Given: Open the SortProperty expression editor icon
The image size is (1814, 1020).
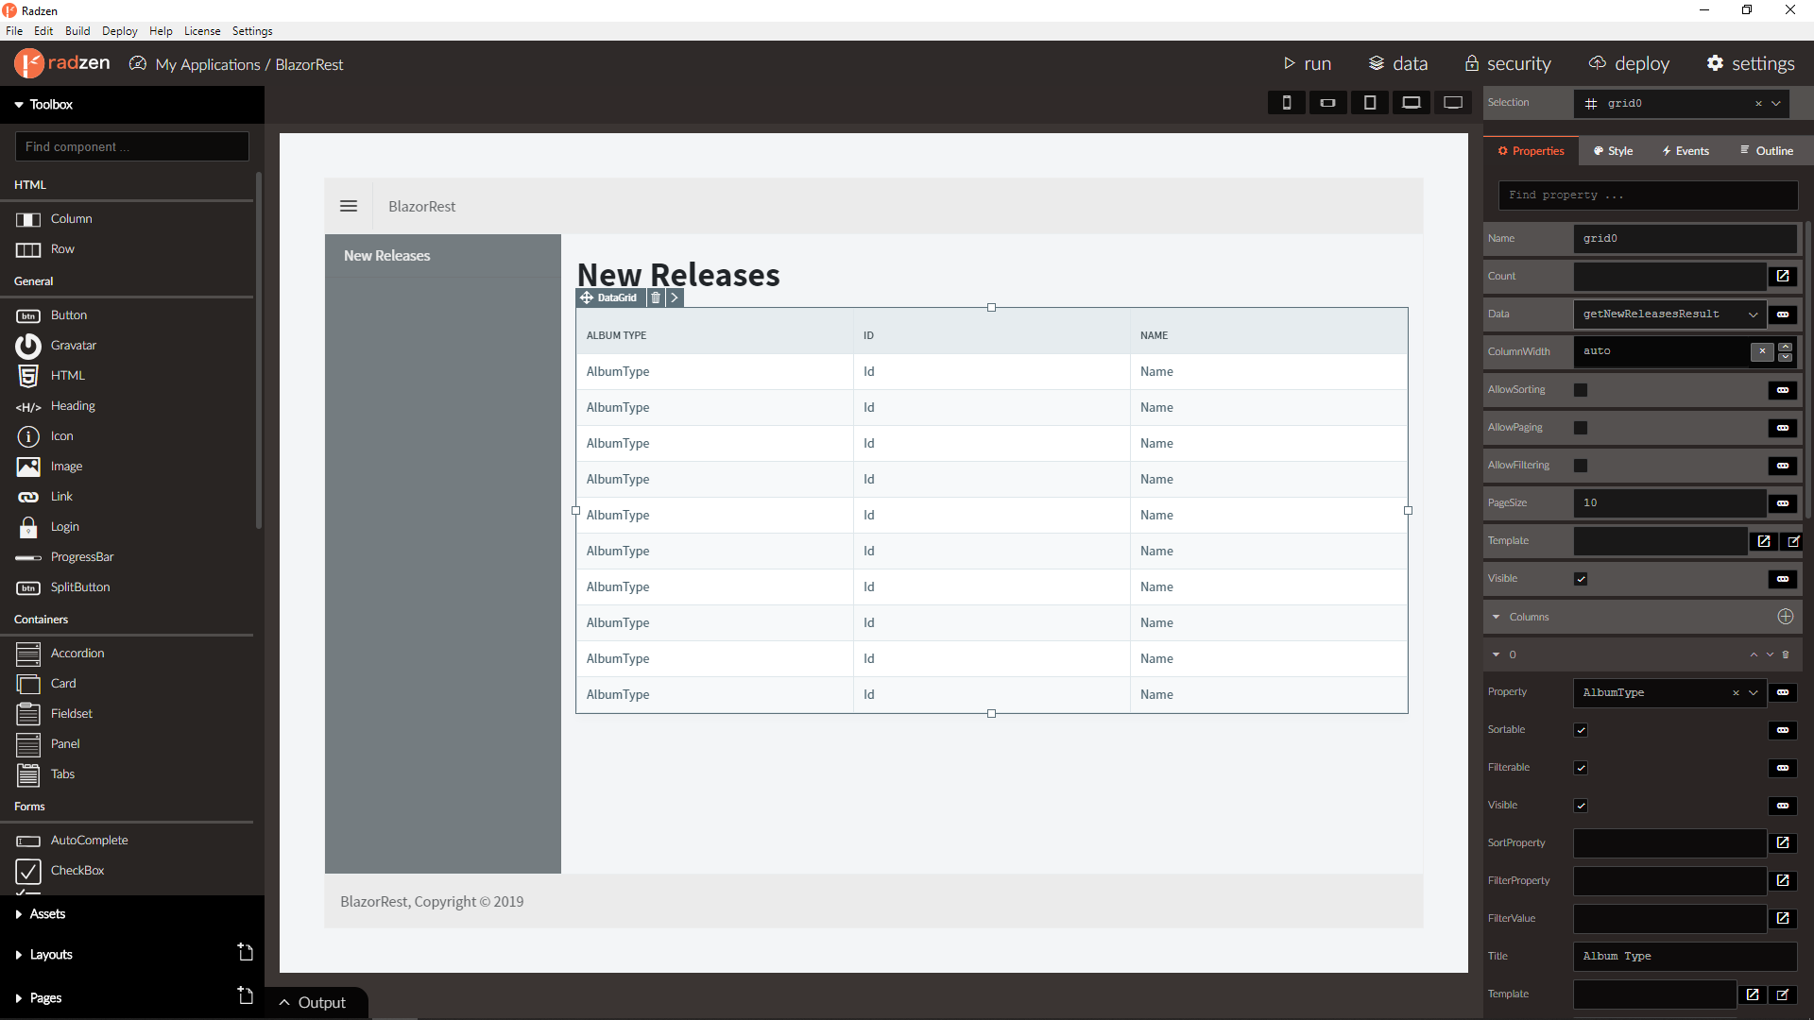Looking at the screenshot, I should [x=1783, y=842].
